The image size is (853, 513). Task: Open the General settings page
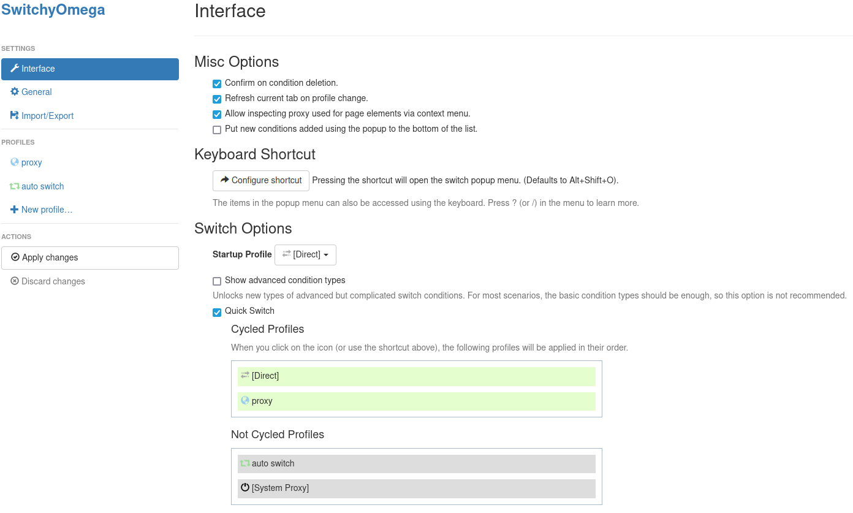(37, 92)
